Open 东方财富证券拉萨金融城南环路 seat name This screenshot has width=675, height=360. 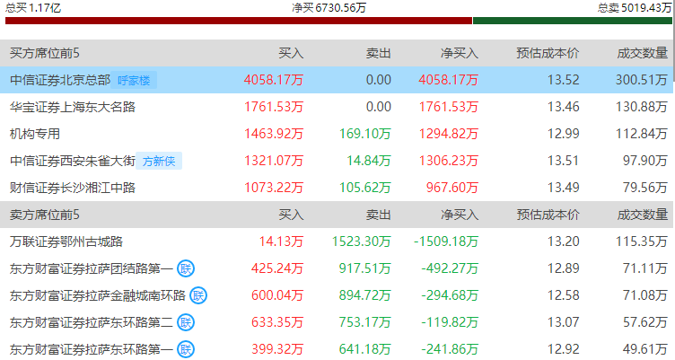(x=97, y=295)
